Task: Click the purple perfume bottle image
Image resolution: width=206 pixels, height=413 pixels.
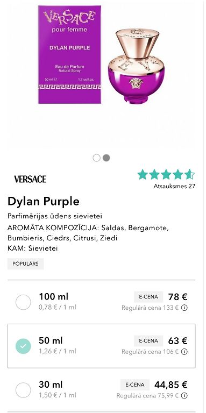Action: [137, 66]
